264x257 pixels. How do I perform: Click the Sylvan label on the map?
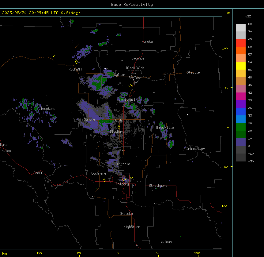click(x=119, y=75)
